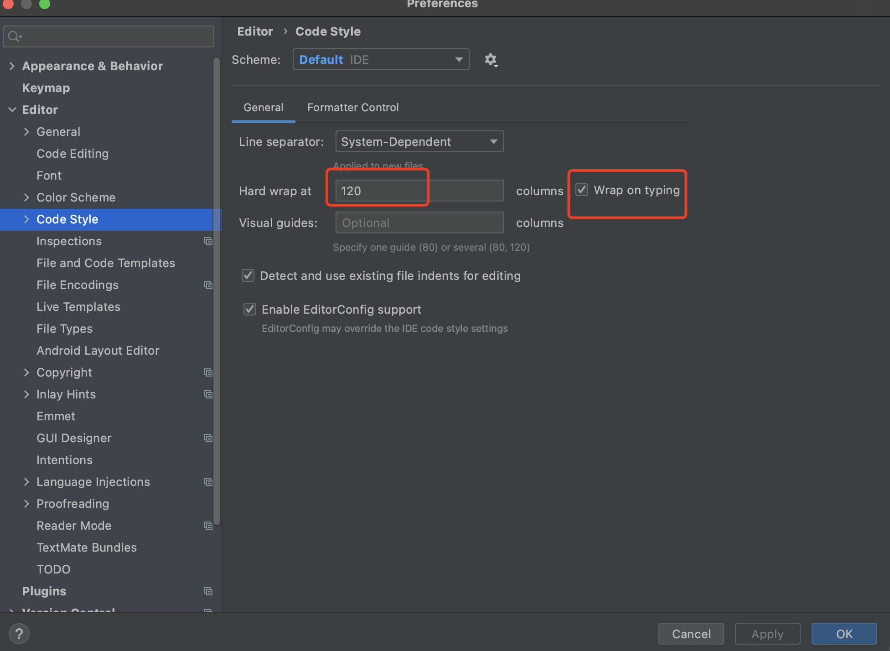
Task: Select the General tab
Action: tap(263, 106)
